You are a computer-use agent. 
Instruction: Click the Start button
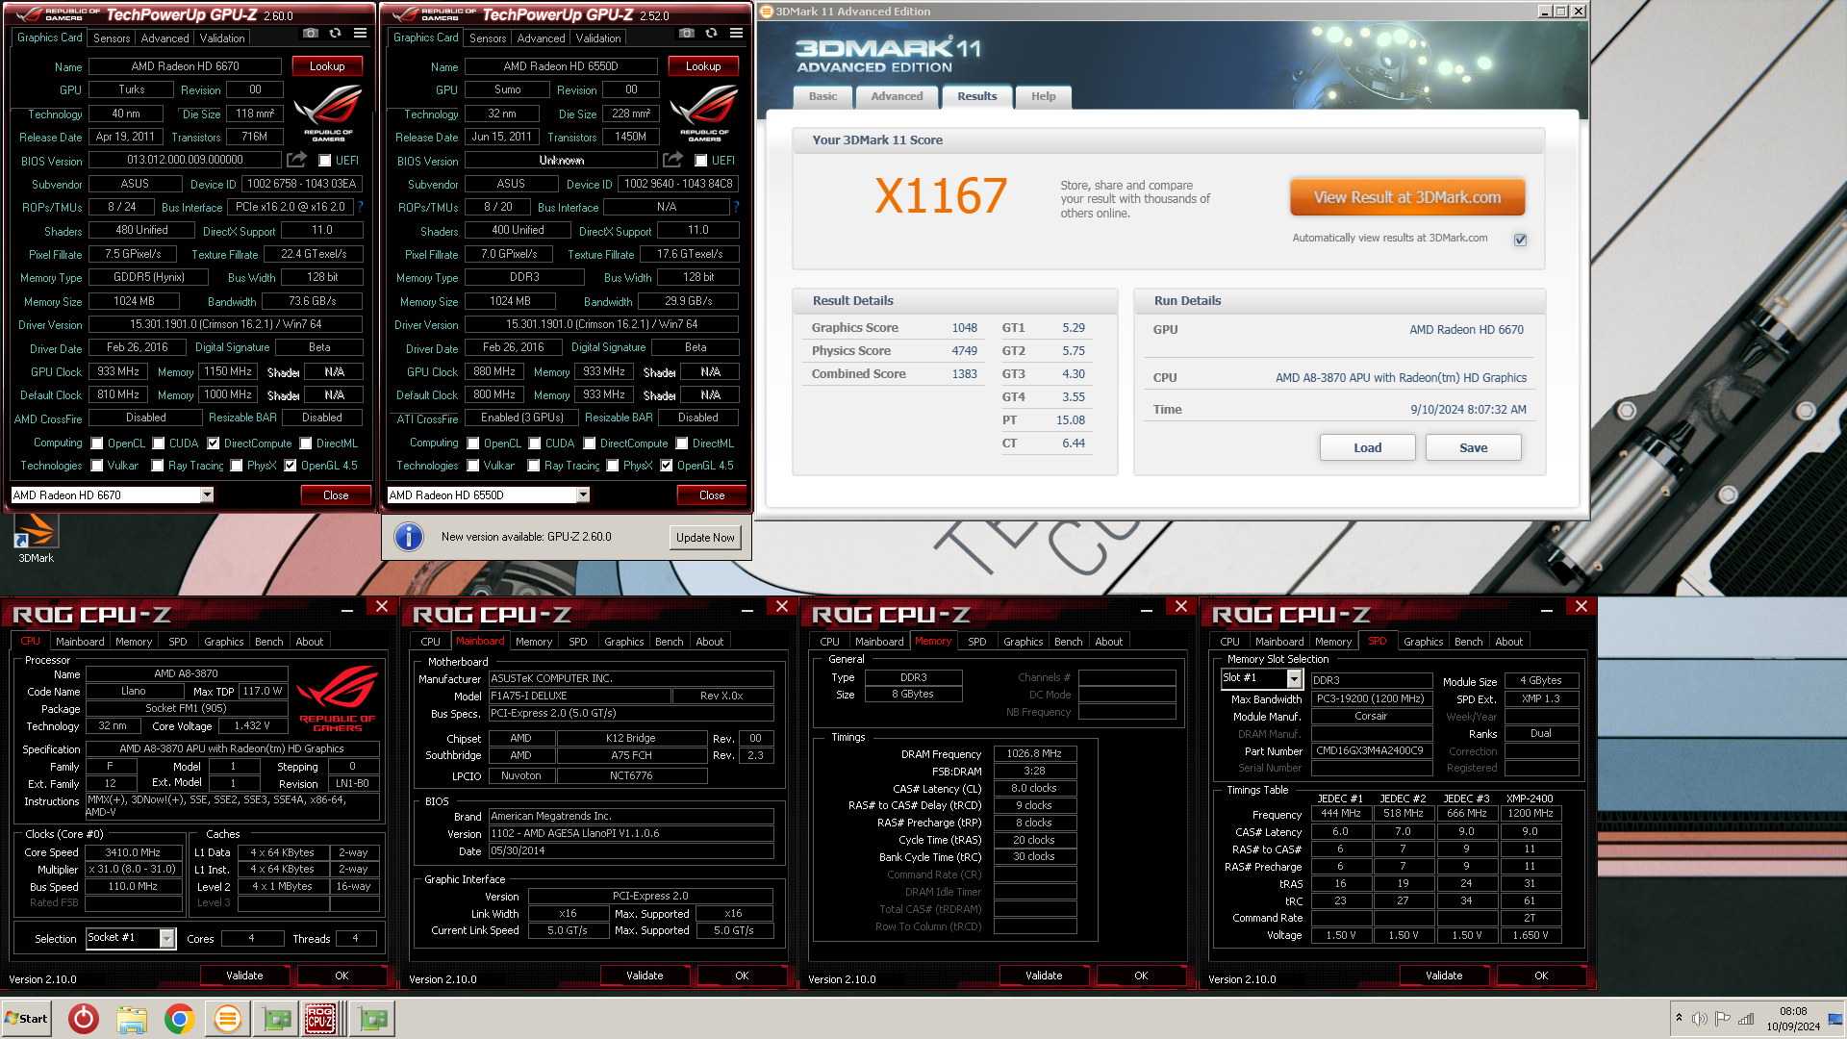pyautogui.click(x=26, y=1019)
